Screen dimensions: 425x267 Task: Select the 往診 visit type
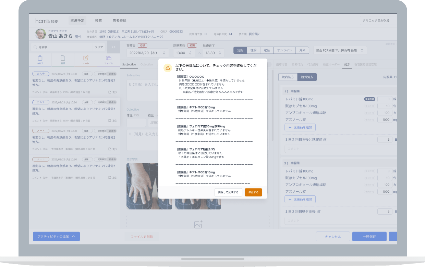[x=253, y=50]
